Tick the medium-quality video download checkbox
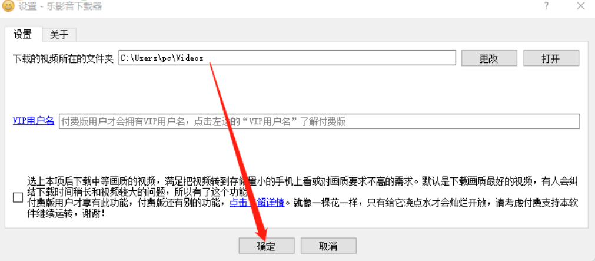The image size is (595, 261). [18, 197]
